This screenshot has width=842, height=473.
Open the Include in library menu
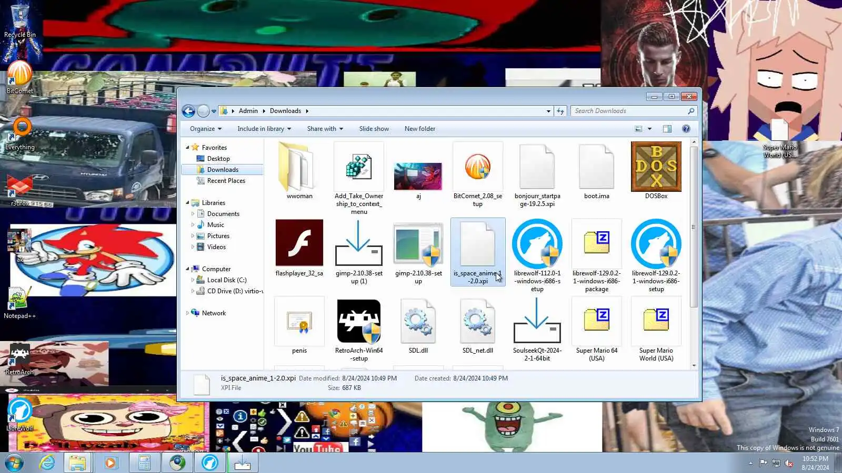[x=264, y=129]
